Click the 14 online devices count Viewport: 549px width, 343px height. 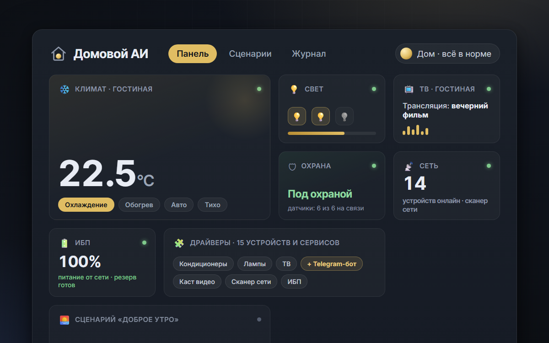(415, 183)
